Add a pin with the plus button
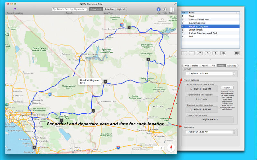The width and height of the screenshot is (257, 160). coord(184,53)
